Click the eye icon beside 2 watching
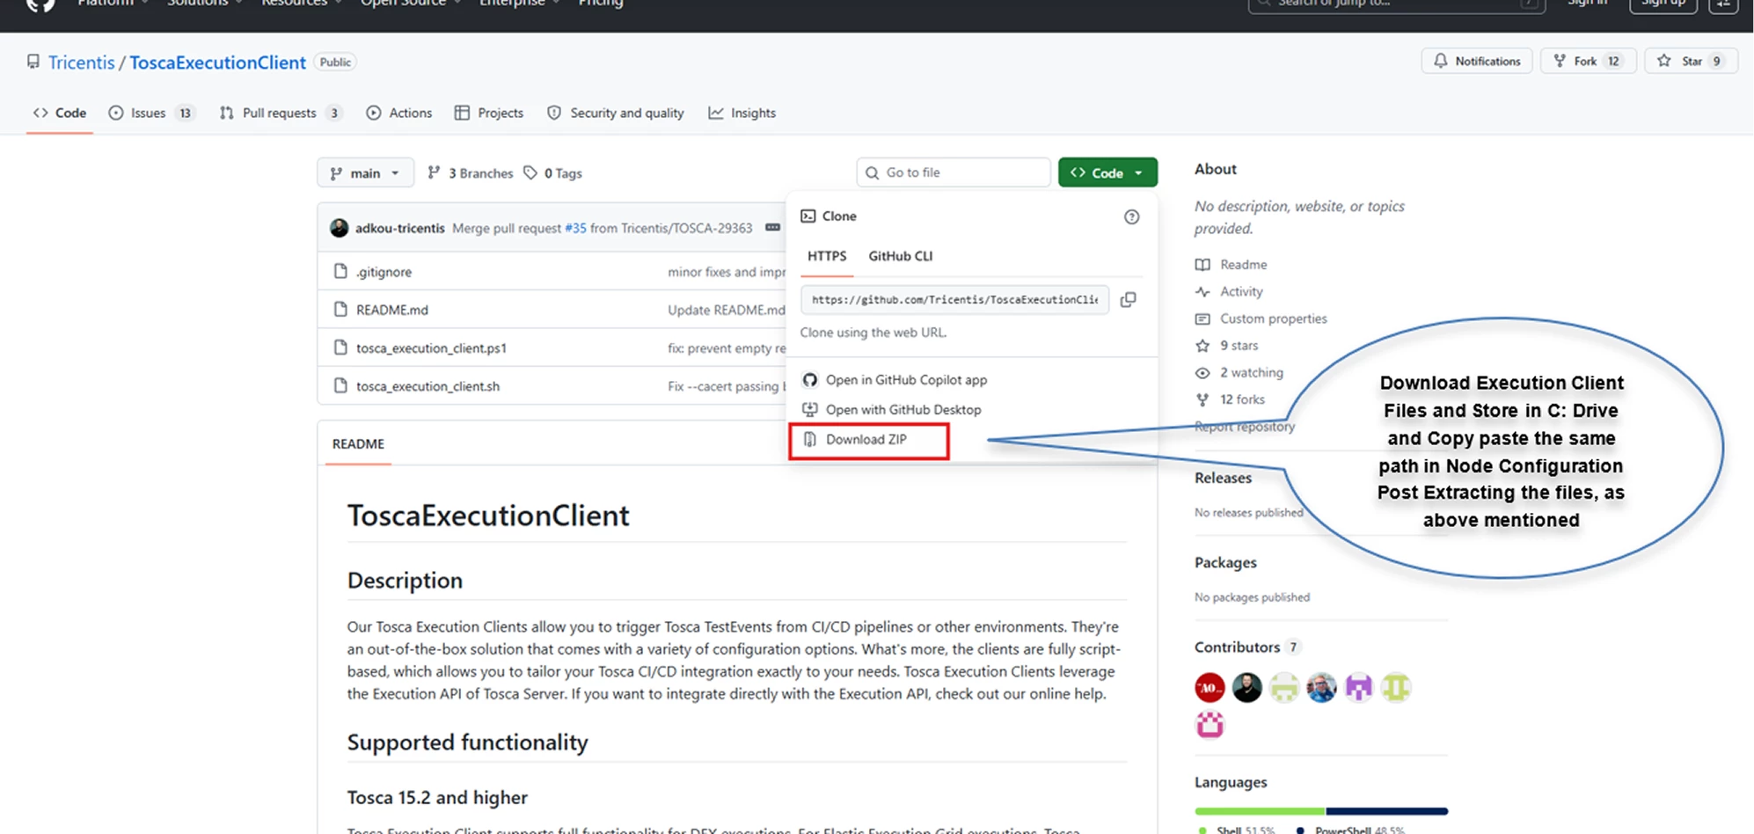This screenshot has width=1754, height=834. [1202, 373]
